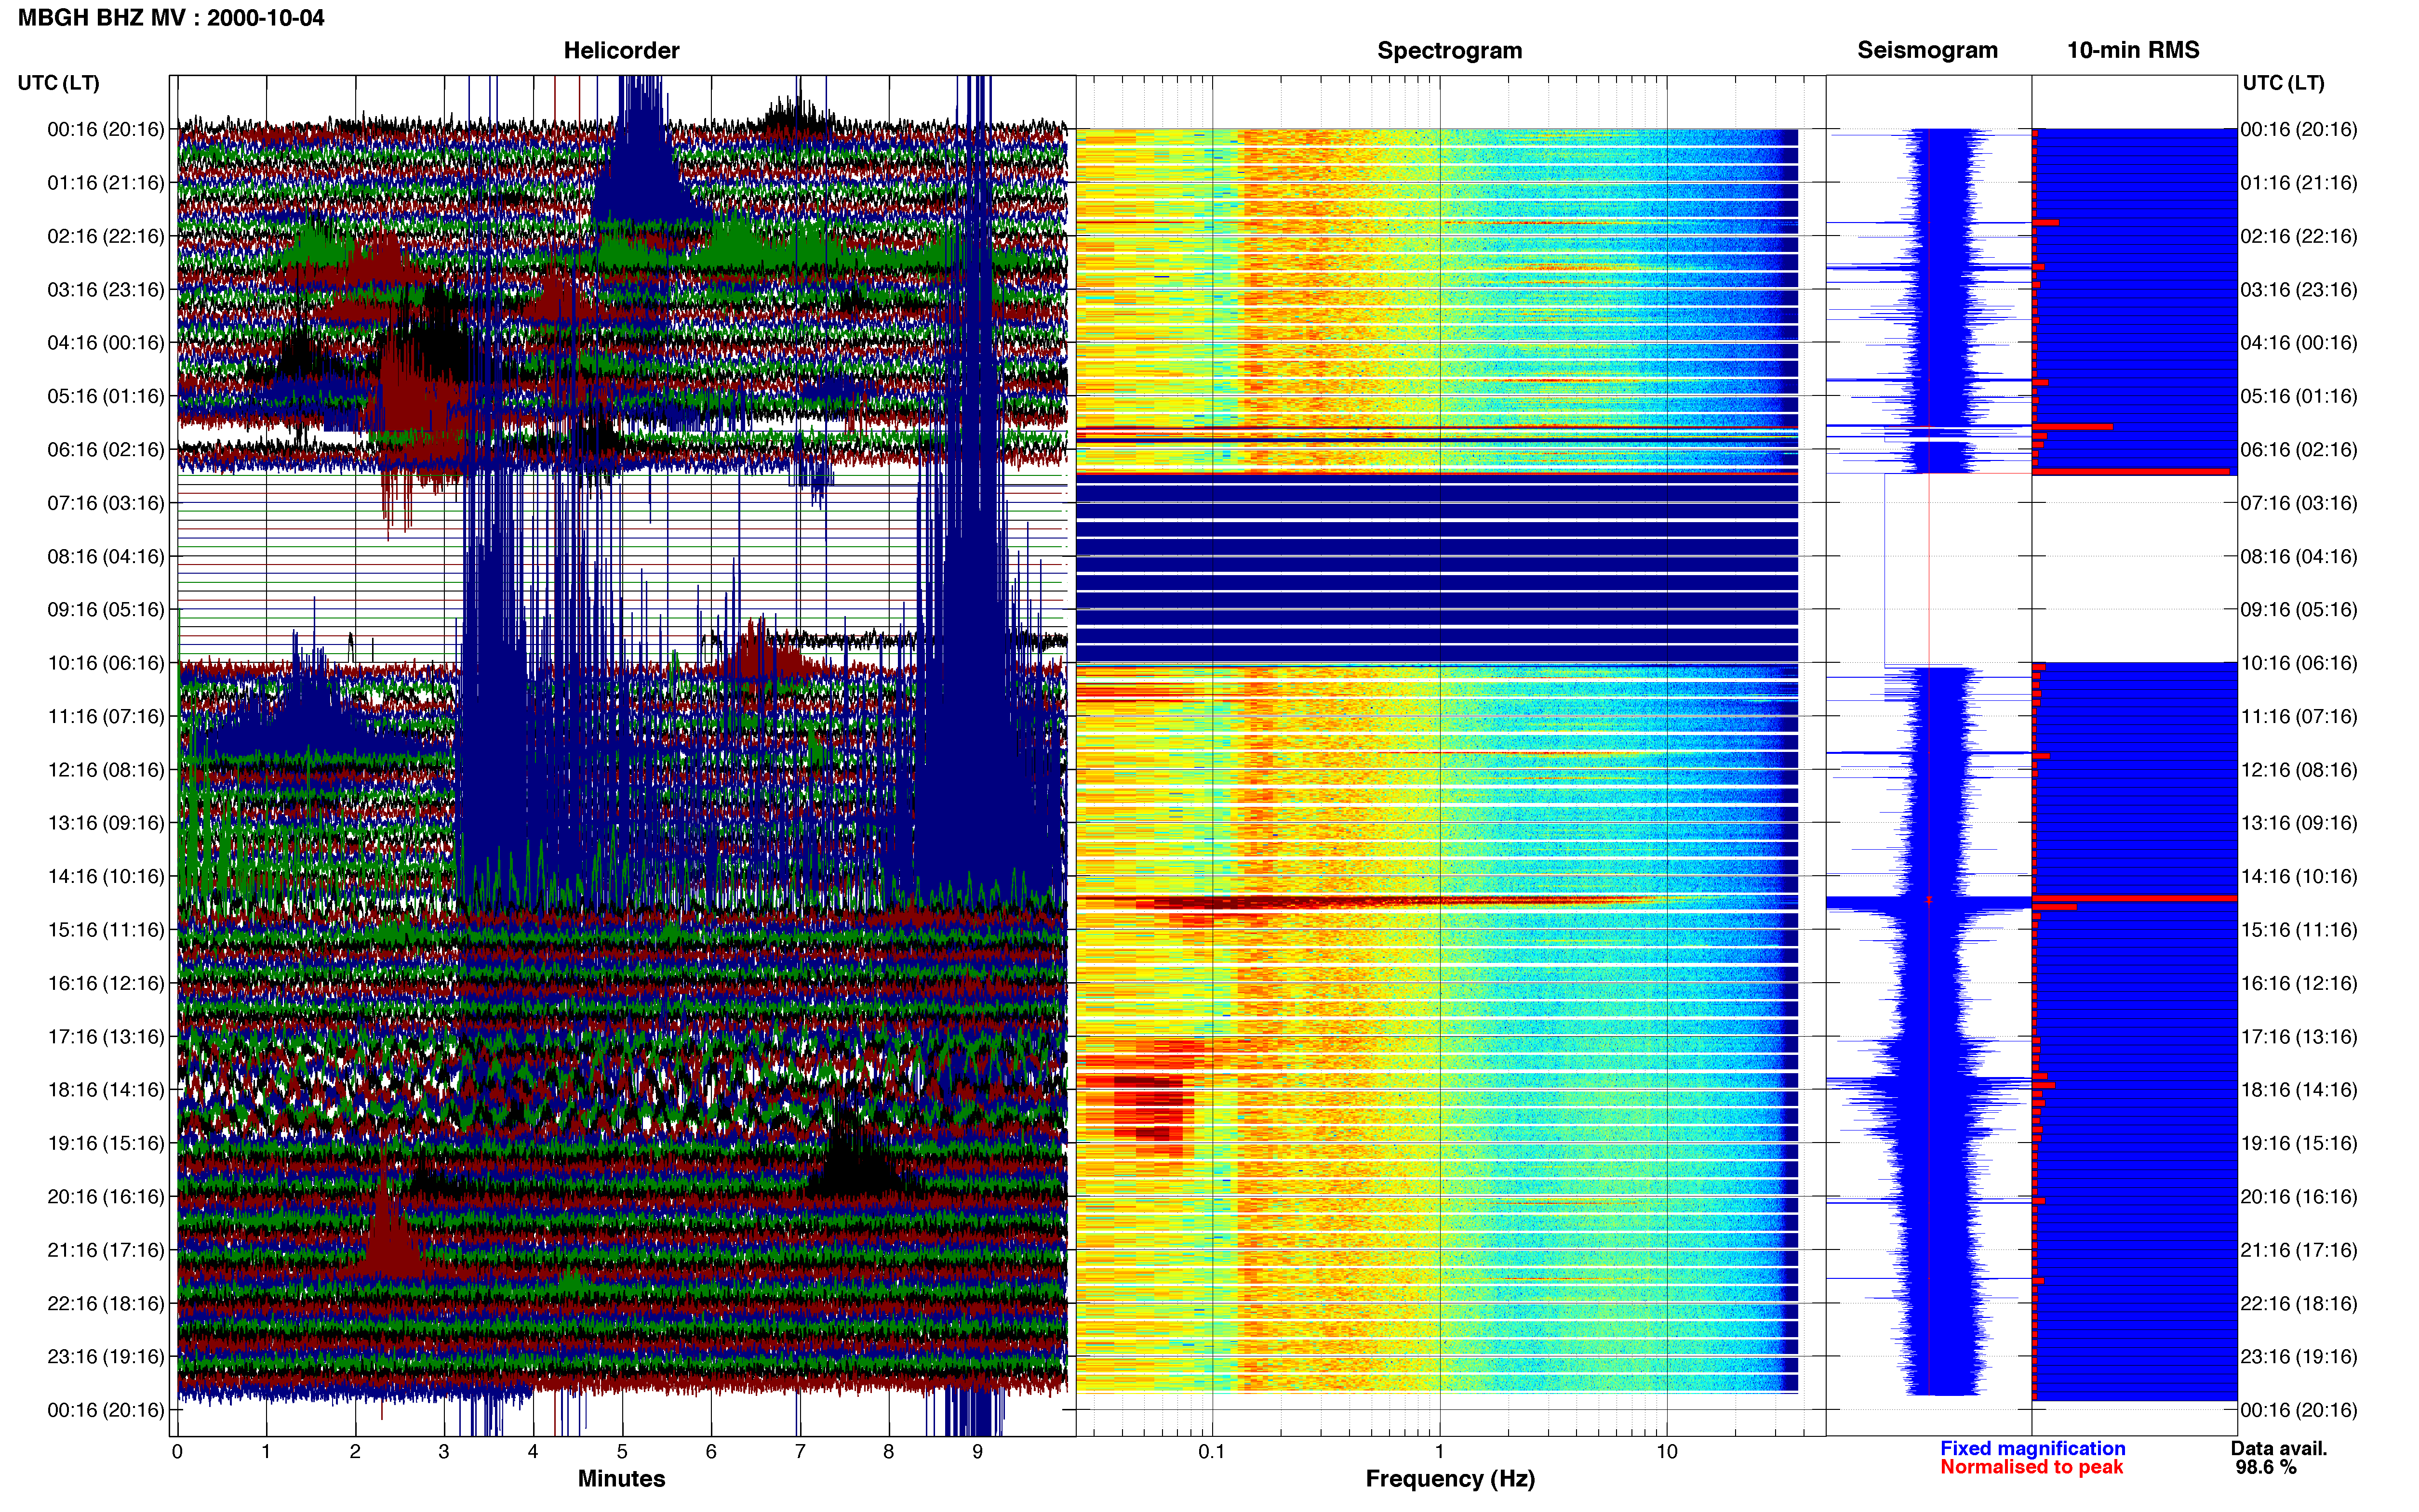This screenshot has height=1512, width=2419.
Task: Click RMS-side time label 21:16 (17:16)
Action: (2299, 1251)
